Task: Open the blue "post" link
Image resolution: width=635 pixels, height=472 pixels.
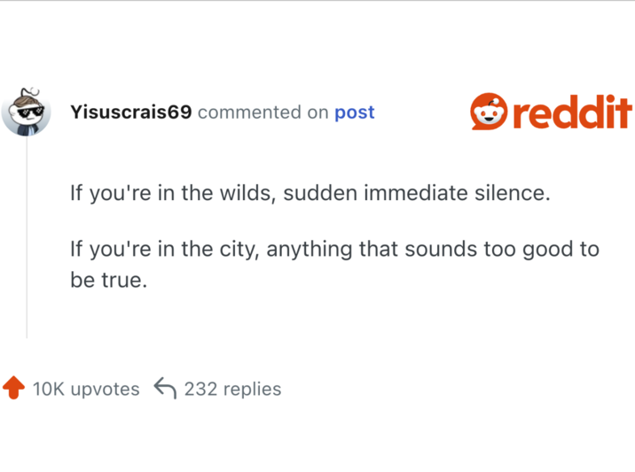Action: [354, 112]
